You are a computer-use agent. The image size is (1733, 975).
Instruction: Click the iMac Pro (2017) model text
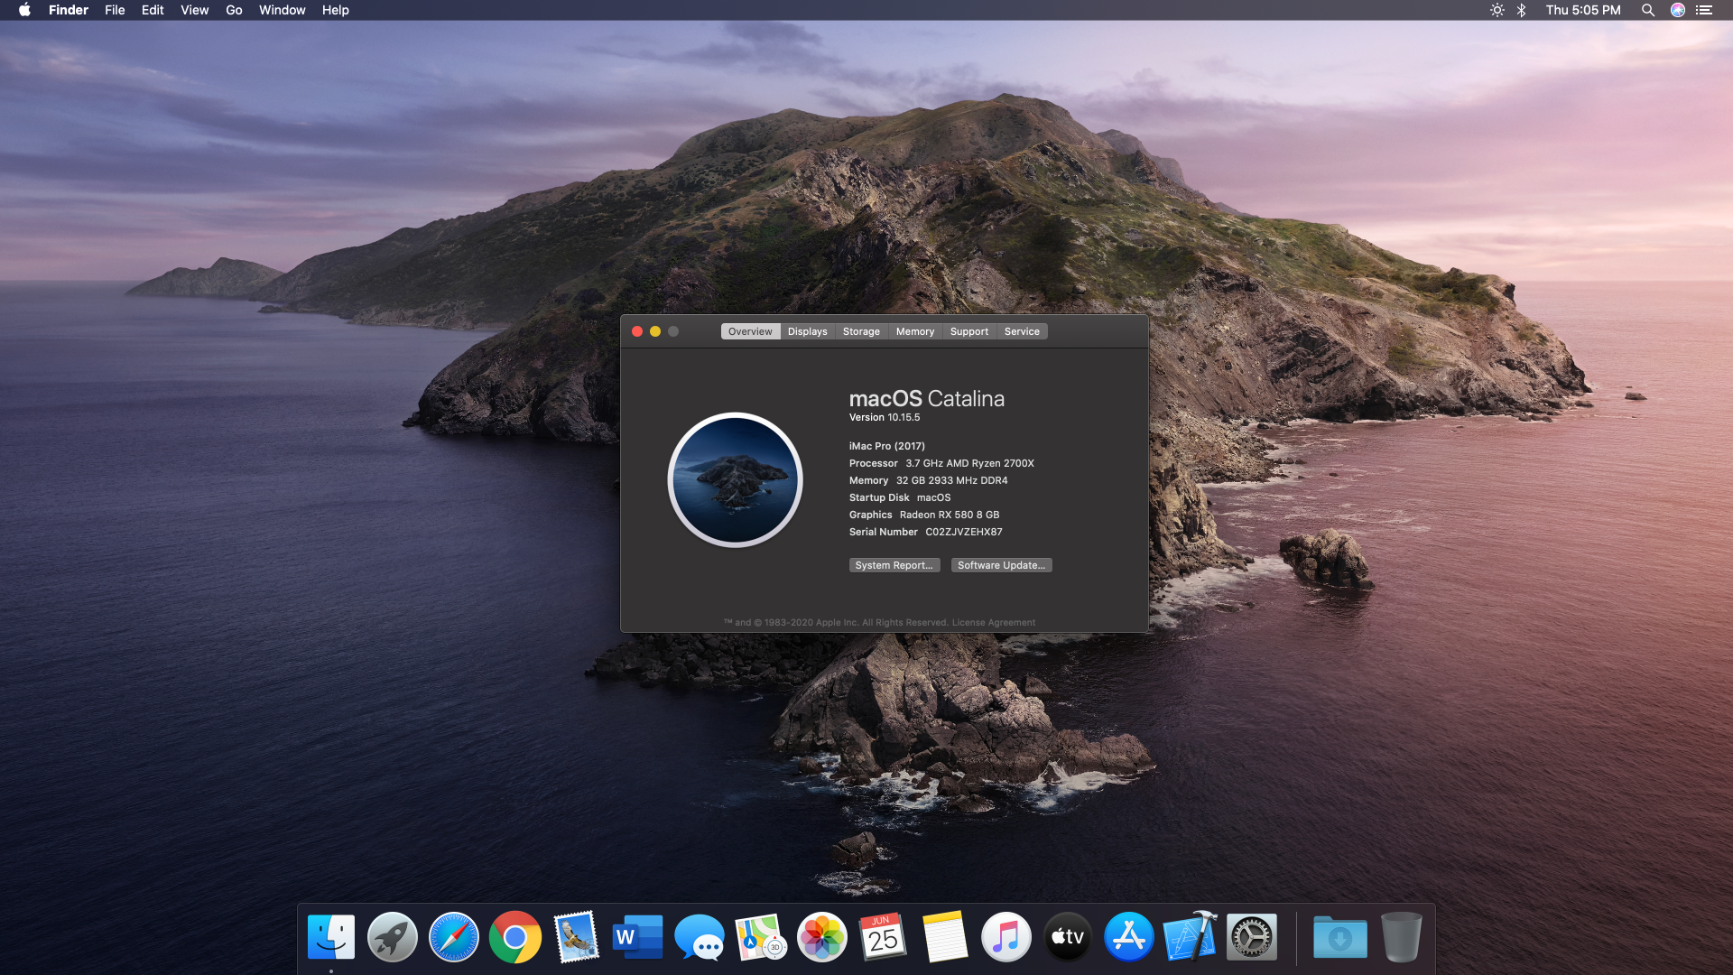[x=886, y=446]
